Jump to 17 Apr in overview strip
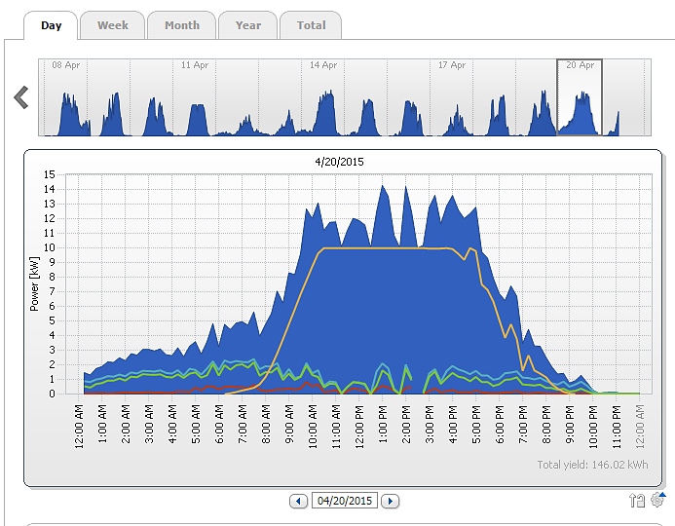 point(451,97)
